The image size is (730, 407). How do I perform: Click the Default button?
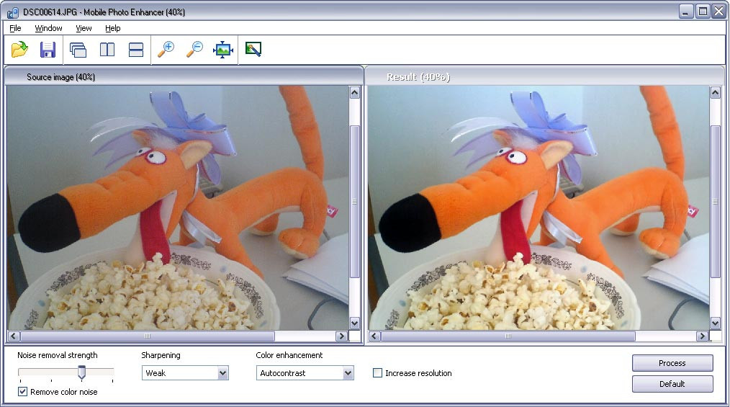(x=672, y=384)
